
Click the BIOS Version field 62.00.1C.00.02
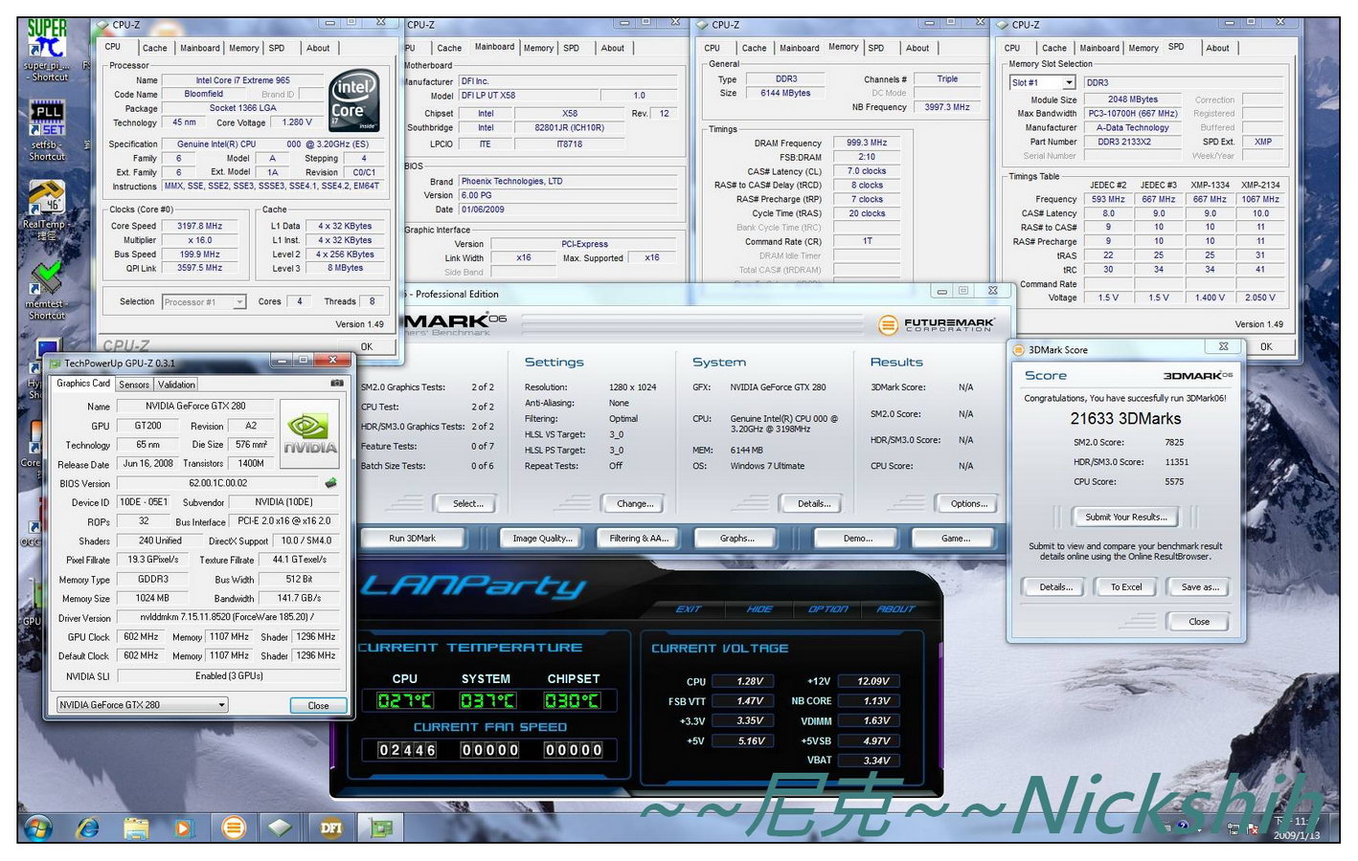point(218,483)
